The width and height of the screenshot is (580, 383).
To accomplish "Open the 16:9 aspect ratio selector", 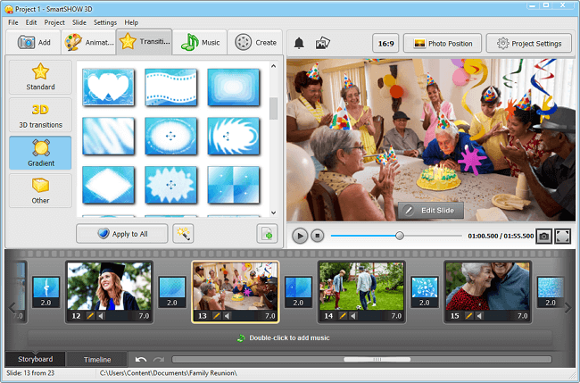I will 385,43.
